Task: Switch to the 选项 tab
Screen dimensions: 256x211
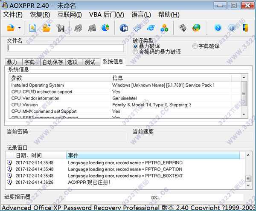Action: 74,62
